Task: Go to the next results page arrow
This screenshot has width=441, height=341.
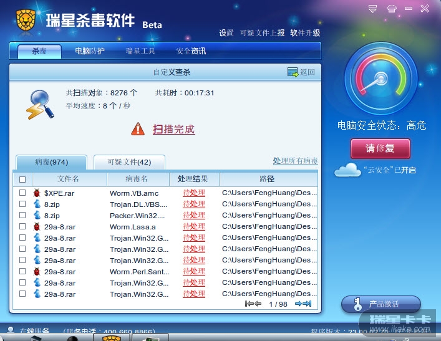Action: [298, 304]
